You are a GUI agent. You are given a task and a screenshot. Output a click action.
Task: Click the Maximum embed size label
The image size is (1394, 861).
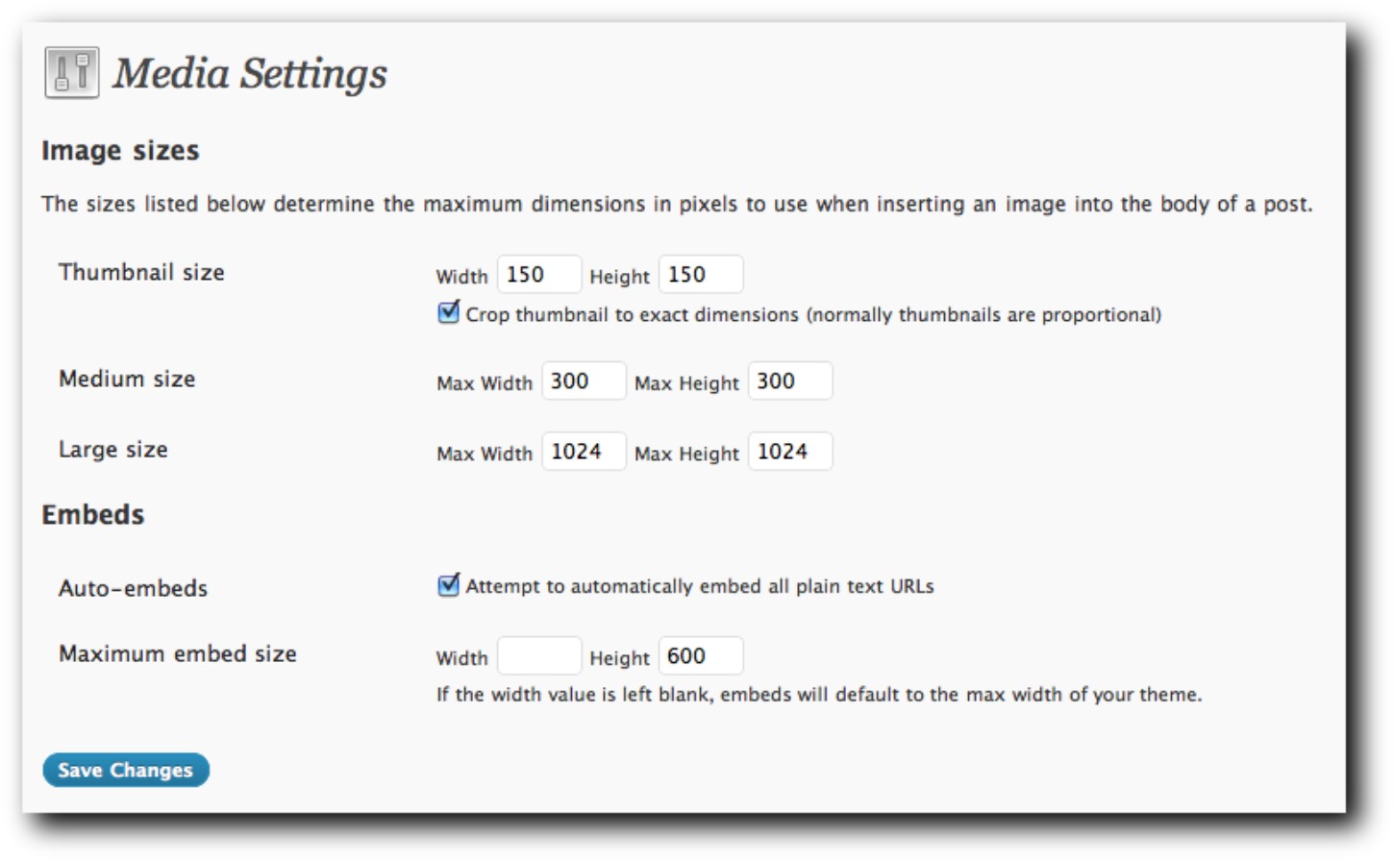pos(178,653)
